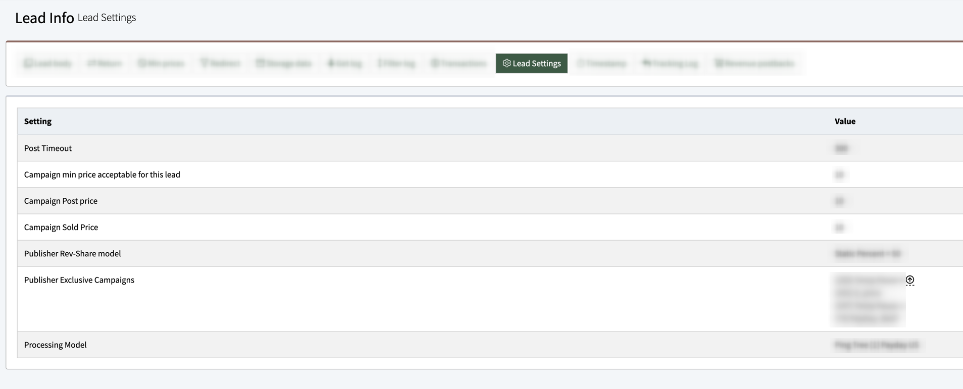The height and width of the screenshot is (389, 963).
Task: Click the gear icon on Lead Settings
Action: [x=506, y=63]
